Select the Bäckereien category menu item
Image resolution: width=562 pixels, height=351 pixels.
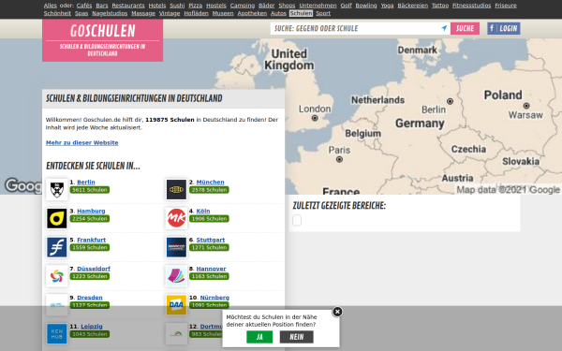tap(412, 6)
